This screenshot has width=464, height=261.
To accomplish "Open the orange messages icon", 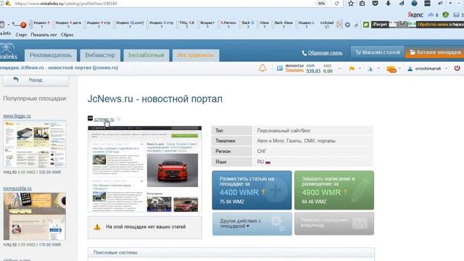I will point(391,70).
